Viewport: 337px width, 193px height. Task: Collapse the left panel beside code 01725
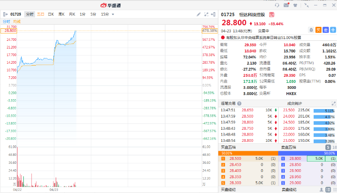coord(5,14)
